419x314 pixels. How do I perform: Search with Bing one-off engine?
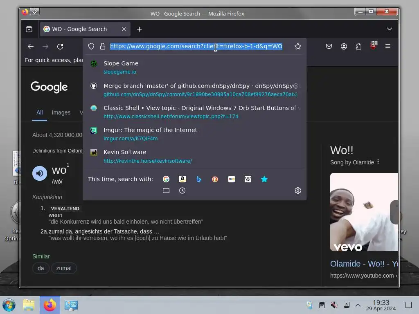(199, 179)
